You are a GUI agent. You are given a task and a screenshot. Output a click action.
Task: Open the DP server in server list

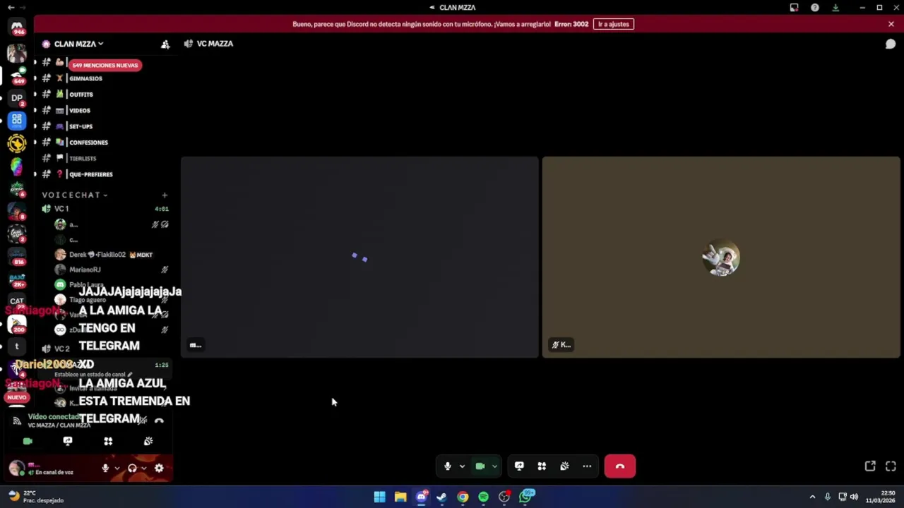click(x=17, y=98)
